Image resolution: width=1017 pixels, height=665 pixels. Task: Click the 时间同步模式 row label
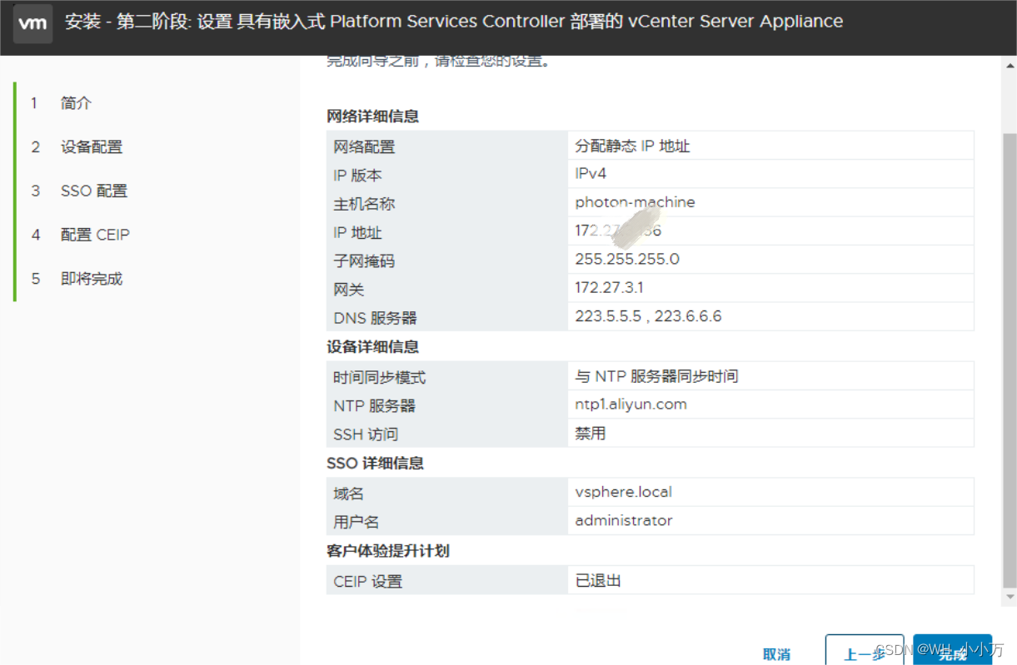click(379, 378)
